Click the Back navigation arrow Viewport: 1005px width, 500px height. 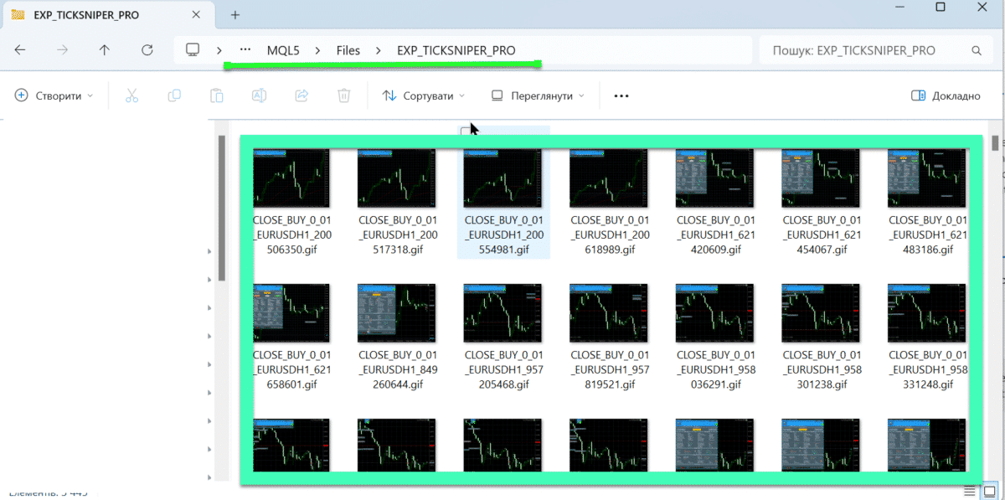point(20,50)
